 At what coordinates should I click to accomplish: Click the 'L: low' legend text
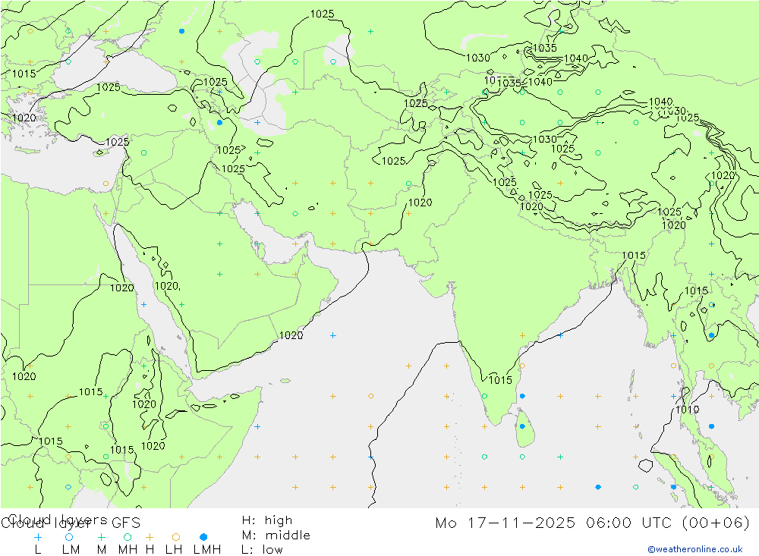point(262,550)
